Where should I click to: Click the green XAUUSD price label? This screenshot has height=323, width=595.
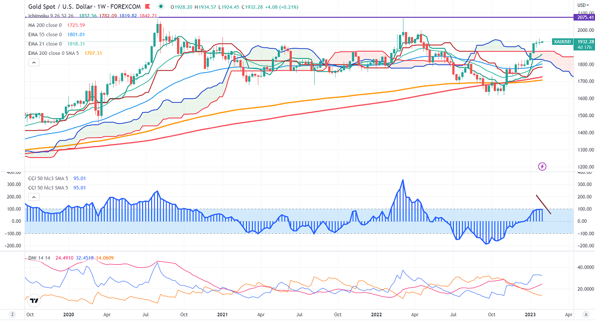(562, 42)
